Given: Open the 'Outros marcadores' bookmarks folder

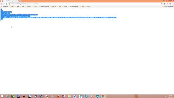Looking at the screenshot, I should tap(167, 7).
